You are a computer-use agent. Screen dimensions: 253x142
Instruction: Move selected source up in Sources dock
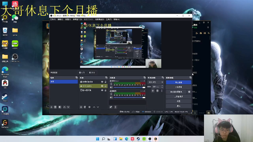tap(94, 107)
